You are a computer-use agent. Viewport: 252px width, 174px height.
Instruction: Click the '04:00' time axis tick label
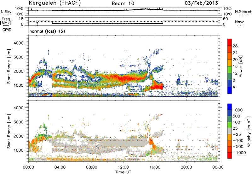pyautogui.click(x=60, y=167)
